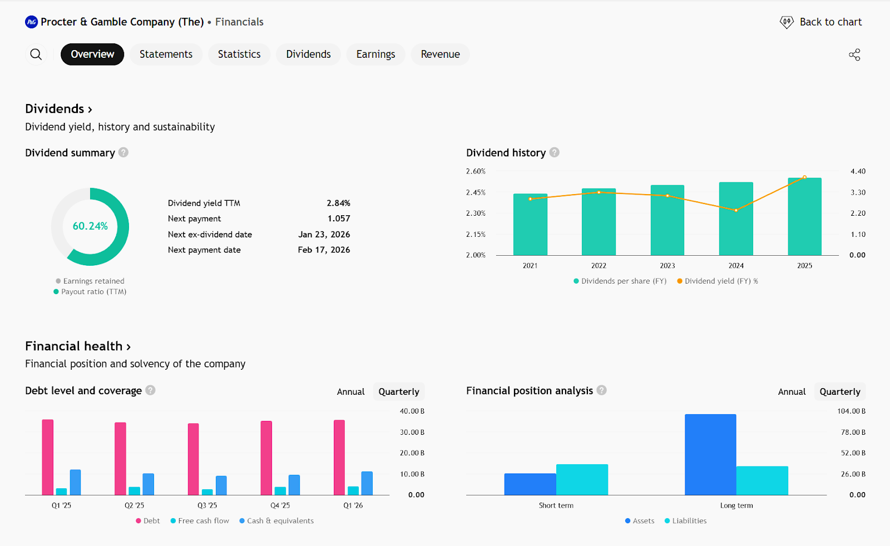890x546 pixels.
Task: Go to the Earnings tab
Action: (x=375, y=54)
